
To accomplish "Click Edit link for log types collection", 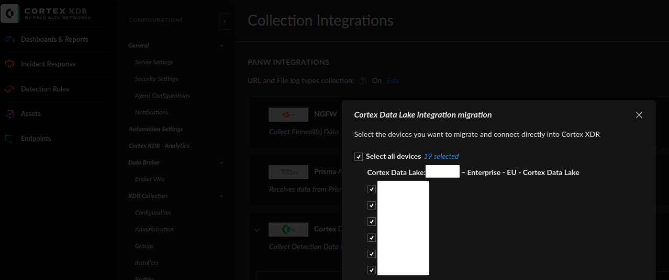I will pyautogui.click(x=393, y=81).
